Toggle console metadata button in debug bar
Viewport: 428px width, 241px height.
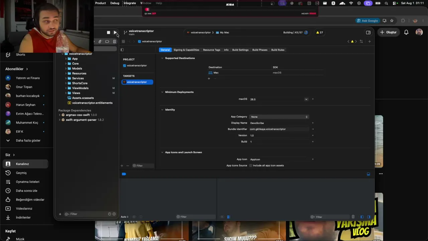point(229,217)
